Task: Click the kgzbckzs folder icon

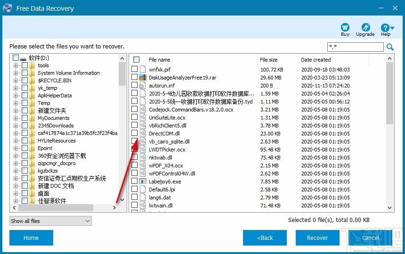Action: [32, 171]
